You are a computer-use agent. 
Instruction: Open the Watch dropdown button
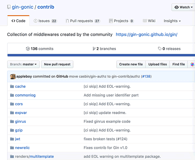click(184, 7)
